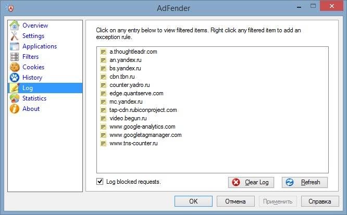Close the AdFender window
347x215 pixels.
pos(331,6)
